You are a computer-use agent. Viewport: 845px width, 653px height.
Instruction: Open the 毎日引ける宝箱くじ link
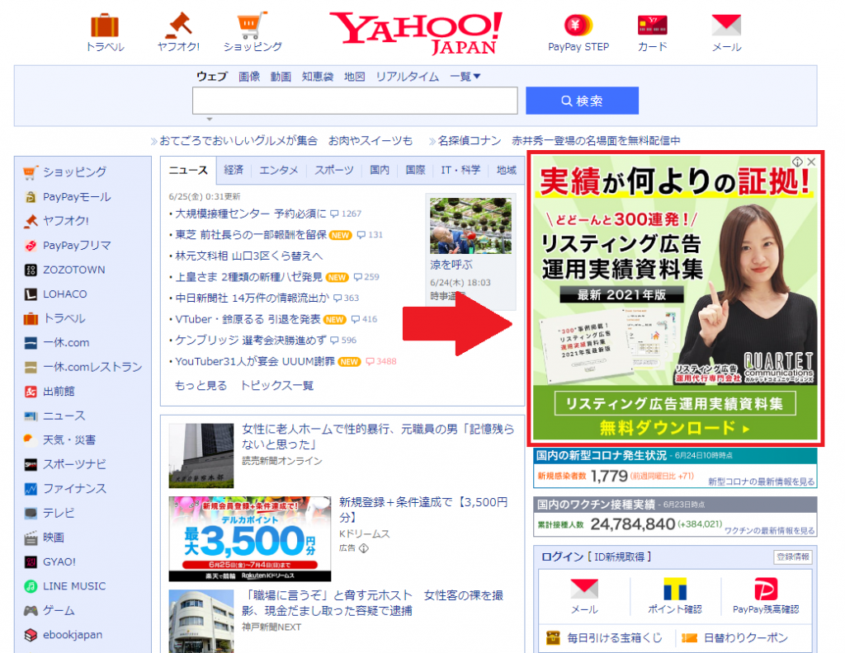pyautogui.click(x=614, y=638)
